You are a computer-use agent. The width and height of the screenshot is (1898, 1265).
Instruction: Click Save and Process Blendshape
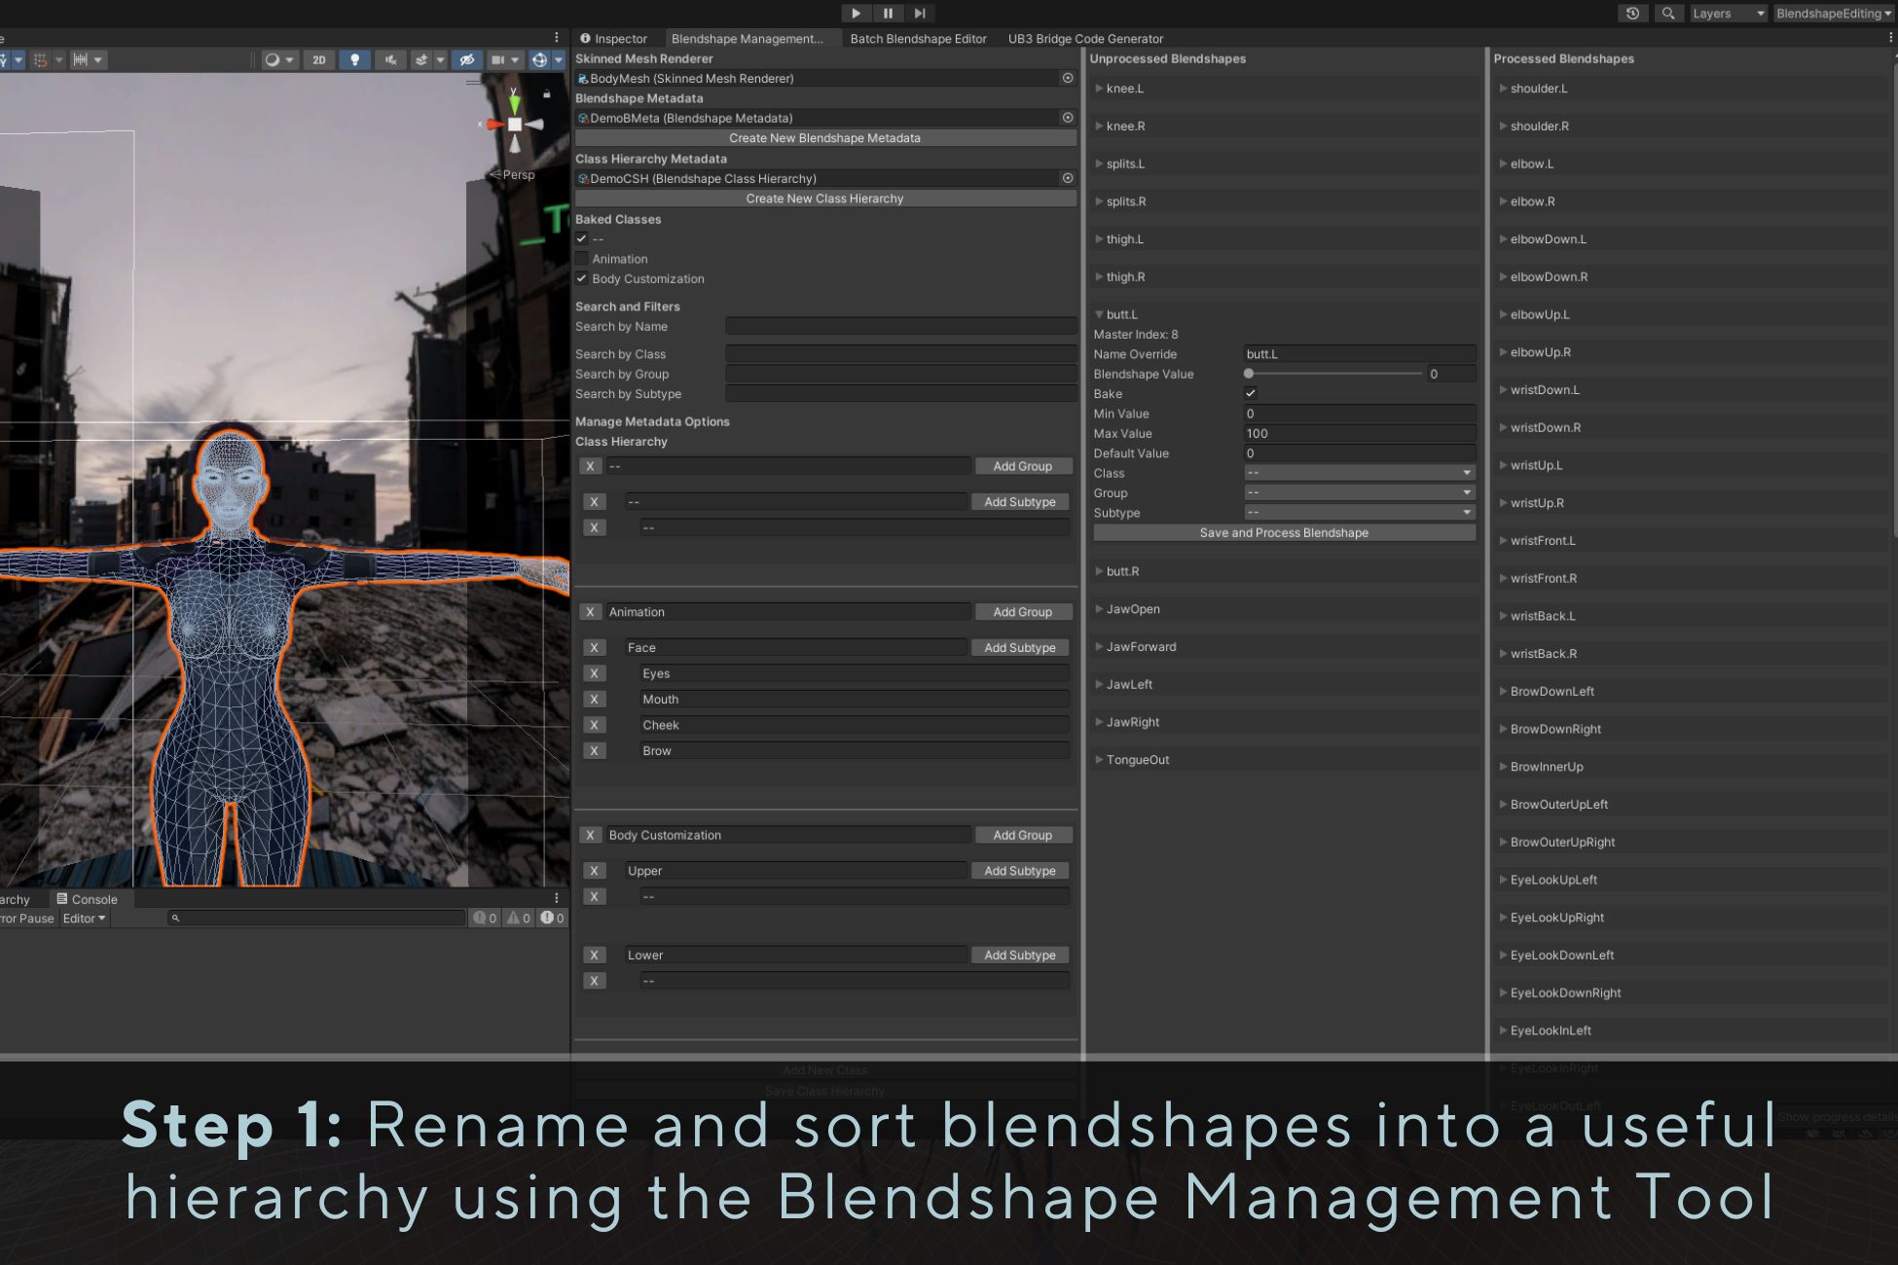[x=1284, y=532]
